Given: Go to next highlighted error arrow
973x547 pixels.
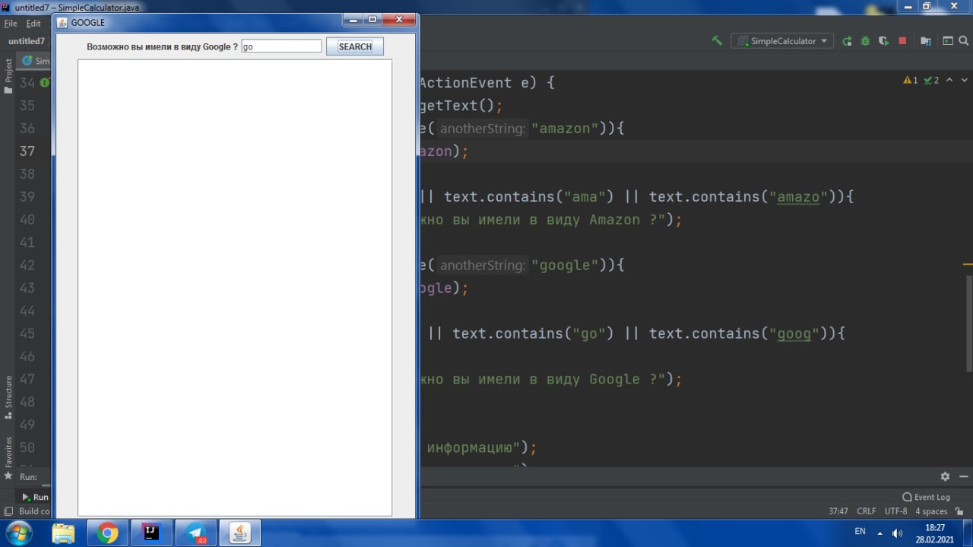Looking at the screenshot, I should [x=965, y=80].
